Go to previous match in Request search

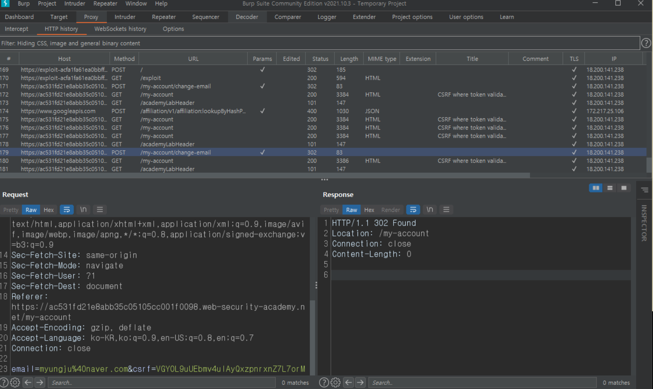click(x=28, y=382)
